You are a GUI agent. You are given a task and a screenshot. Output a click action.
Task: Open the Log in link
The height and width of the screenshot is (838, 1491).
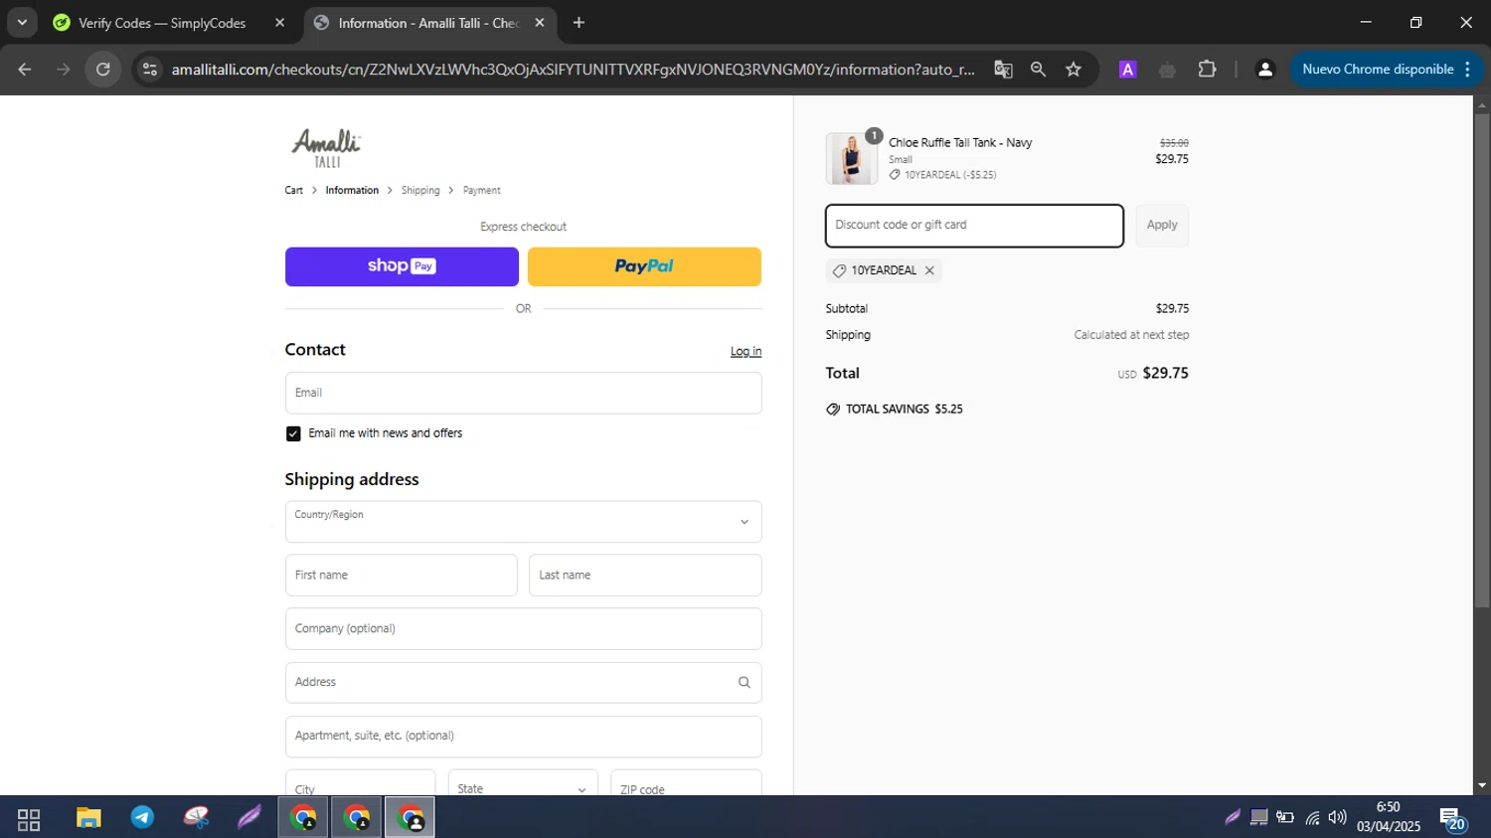pos(745,351)
